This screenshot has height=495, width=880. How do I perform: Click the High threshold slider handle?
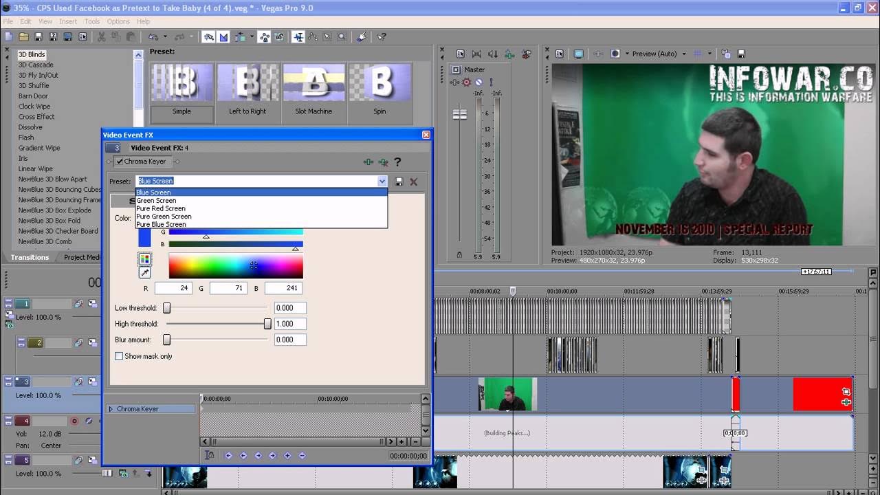coord(267,324)
